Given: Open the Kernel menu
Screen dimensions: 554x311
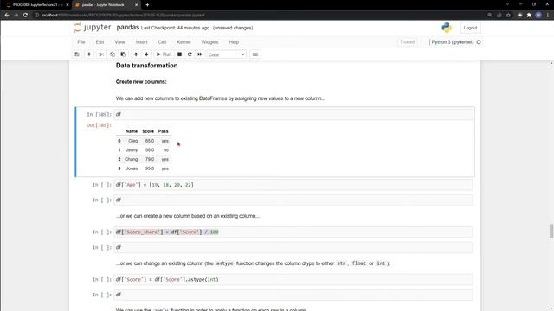Looking at the screenshot, I should coord(184,42).
